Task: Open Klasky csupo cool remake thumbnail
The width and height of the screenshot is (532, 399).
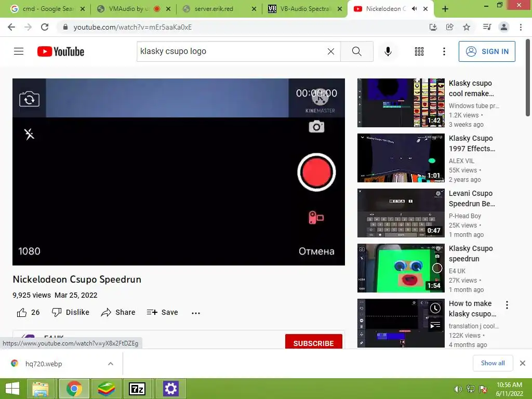Action: (401, 103)
